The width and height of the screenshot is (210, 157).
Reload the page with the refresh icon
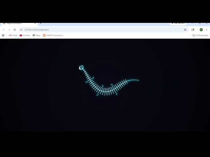(14, 30)
